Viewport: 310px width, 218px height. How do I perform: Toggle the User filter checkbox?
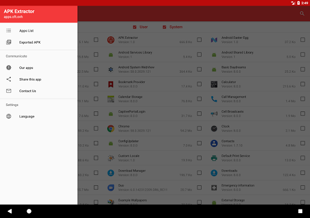click(x=134, y=27)
